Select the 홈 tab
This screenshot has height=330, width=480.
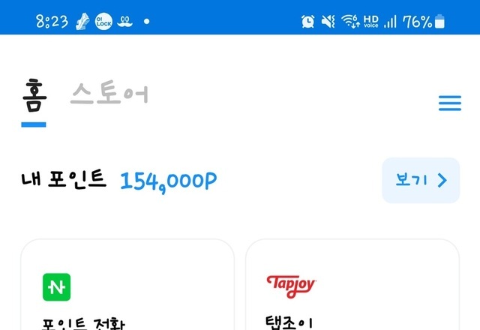tap(34, 95)
